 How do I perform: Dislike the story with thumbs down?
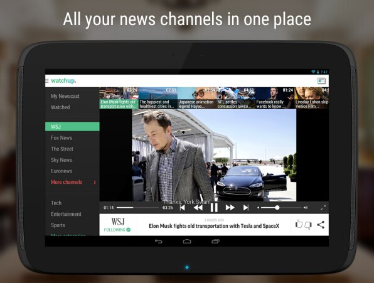(308, 225)
